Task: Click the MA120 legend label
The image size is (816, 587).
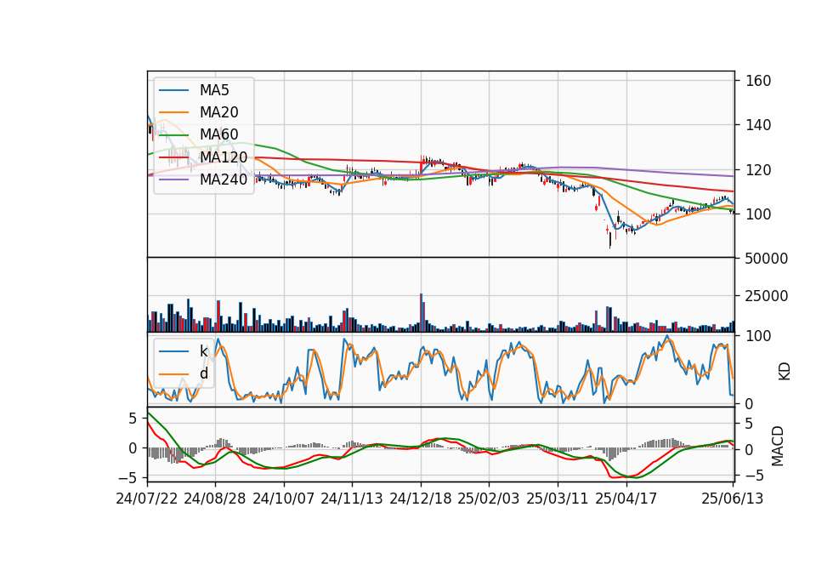Action: click(224, 157)
